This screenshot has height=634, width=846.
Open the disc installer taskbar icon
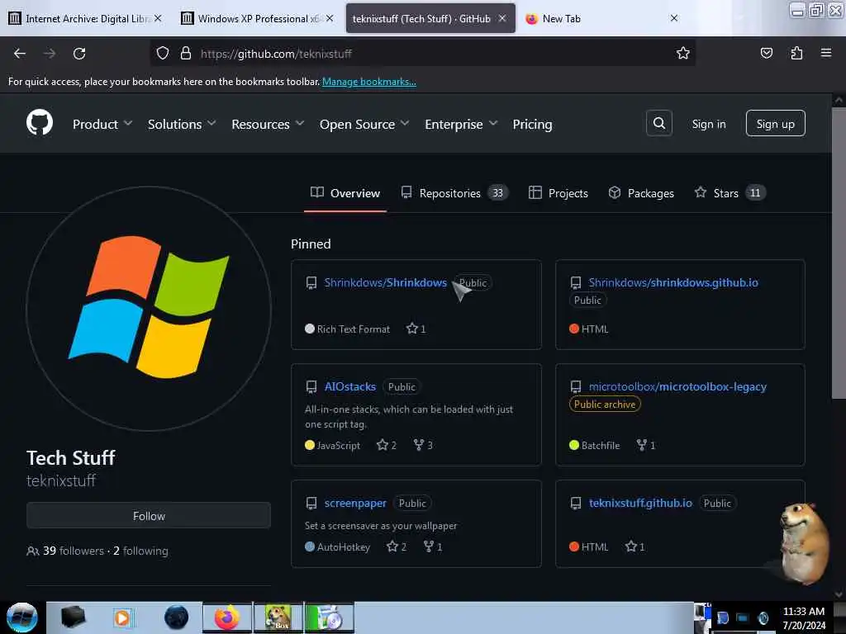coord(329,617)
